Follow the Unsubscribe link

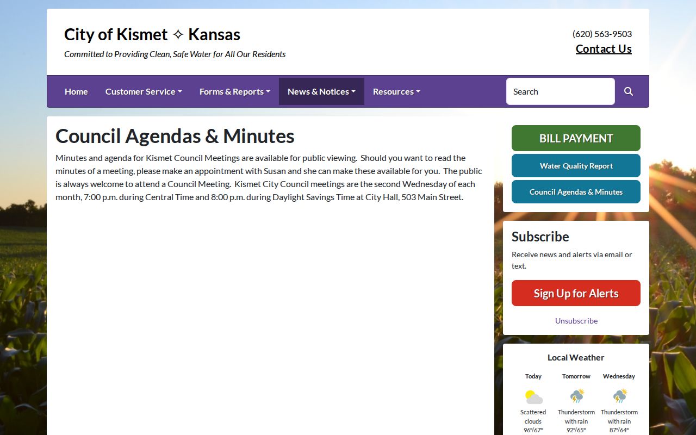tap(576, 321)
